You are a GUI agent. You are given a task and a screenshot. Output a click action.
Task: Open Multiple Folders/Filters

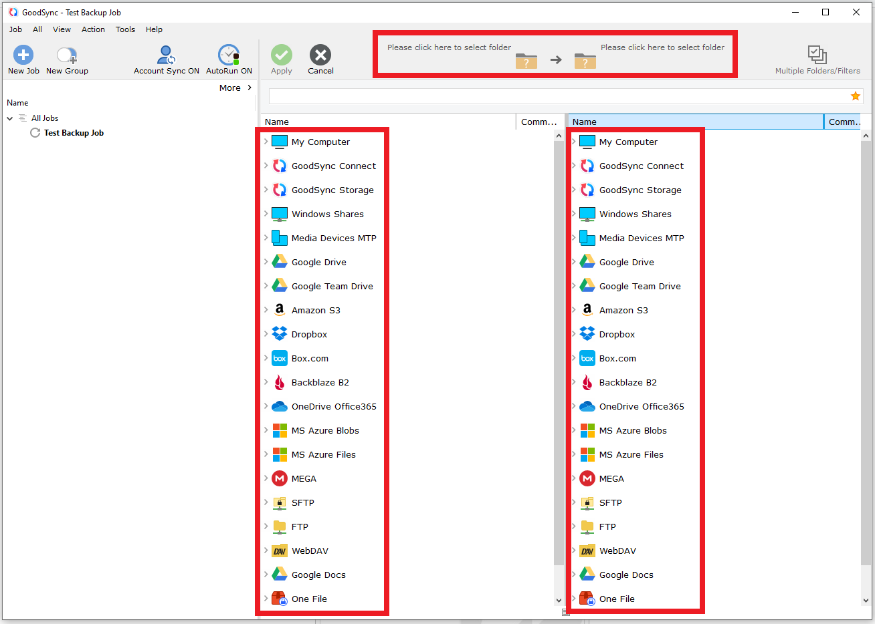pos(817,55)
